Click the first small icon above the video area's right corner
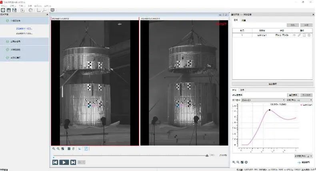 (x=220, y=15)
